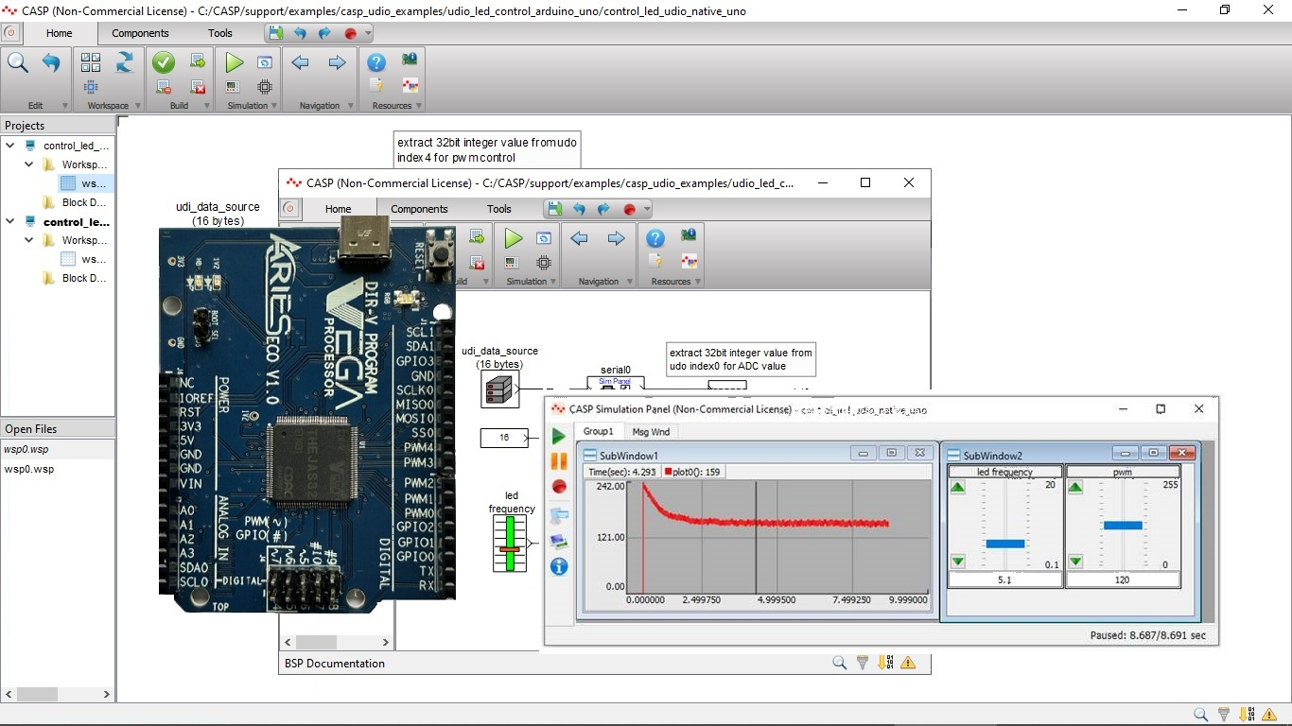Open the Components tab in main window
The height and width of the screenshot is (726, 1292).
pyautogui.click(x=140, y=33)
